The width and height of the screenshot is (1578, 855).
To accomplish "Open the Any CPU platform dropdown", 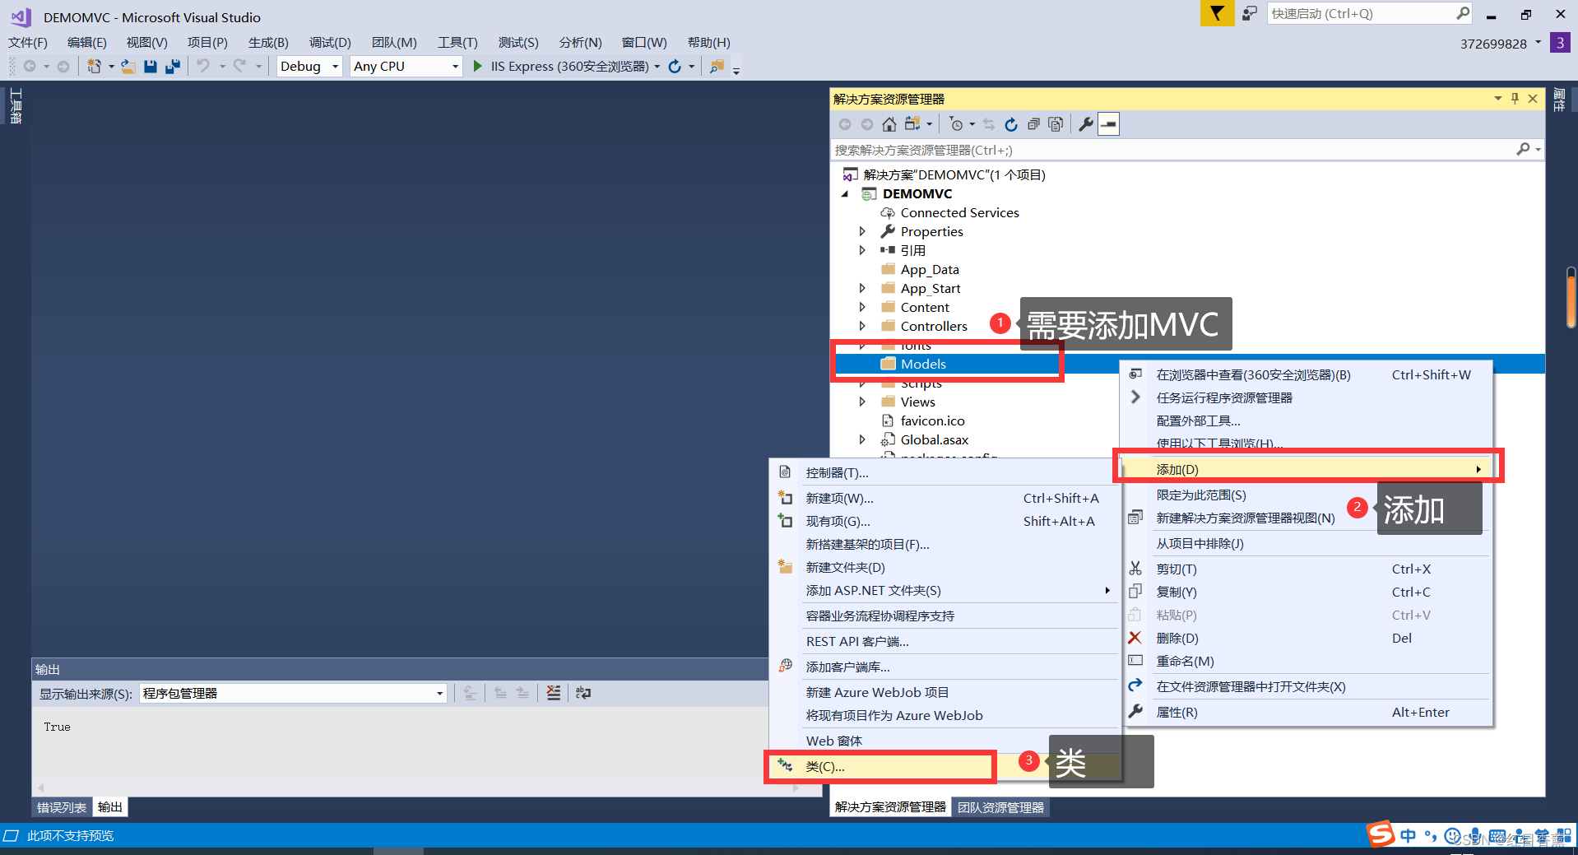I will pos(406,67).
